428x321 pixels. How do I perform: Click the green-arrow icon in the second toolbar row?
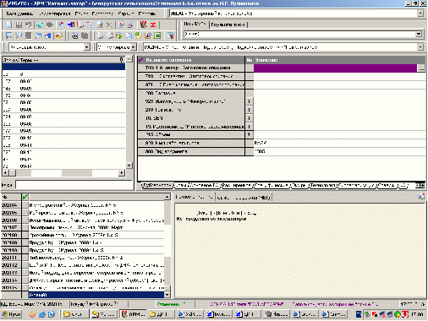click(x=119, y=35)
